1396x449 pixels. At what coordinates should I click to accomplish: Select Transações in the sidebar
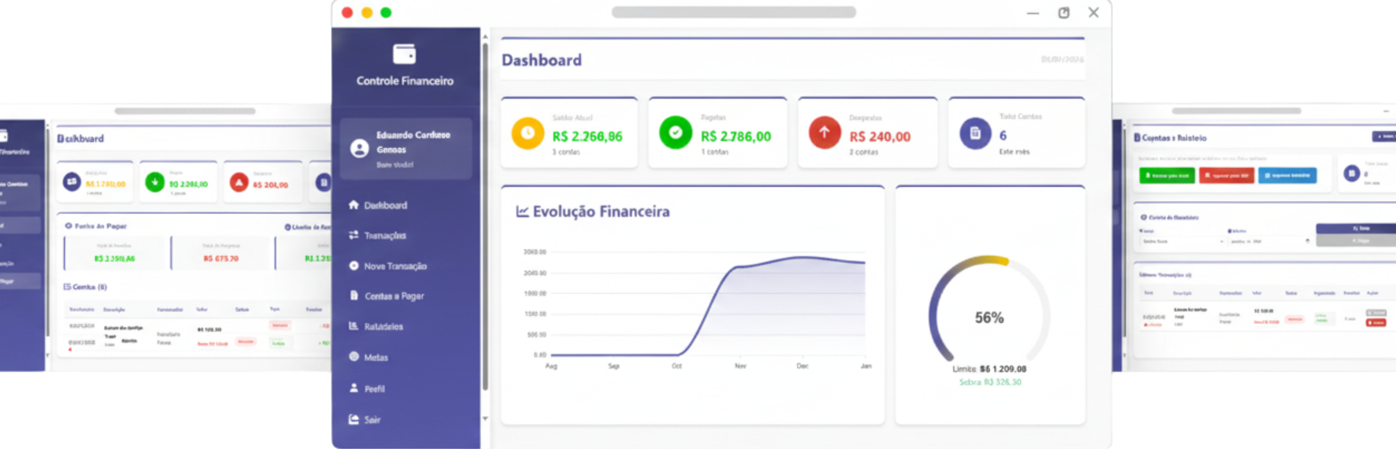385,235
